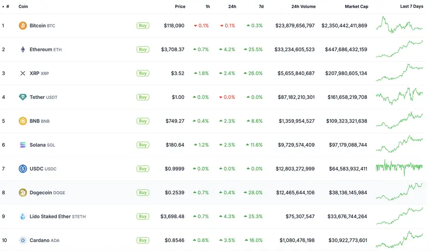Select Bitcoin market cap $2,350,442,411,869
431x251 pixels.
pyautogui.click(x=344, y=25)
